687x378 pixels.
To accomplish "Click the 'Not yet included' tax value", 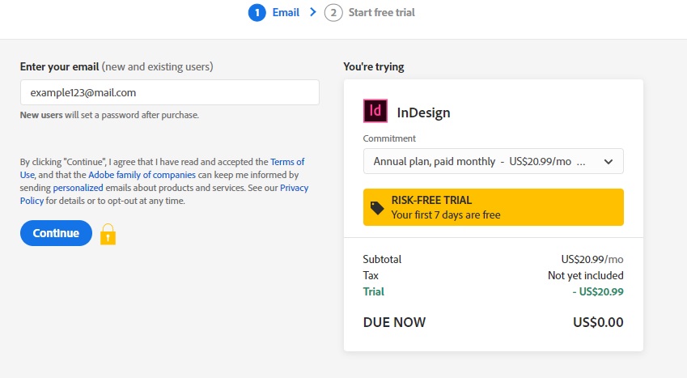I will (585, 275).
